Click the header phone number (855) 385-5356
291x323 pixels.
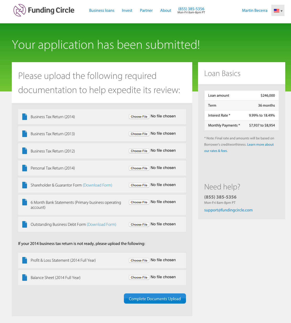point(191,9)
